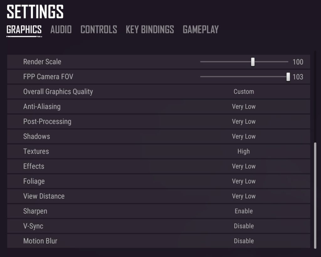Adjust the Anti-Aliasing quality setting
This screenshot has height=257, width=321.
[244, 107]
